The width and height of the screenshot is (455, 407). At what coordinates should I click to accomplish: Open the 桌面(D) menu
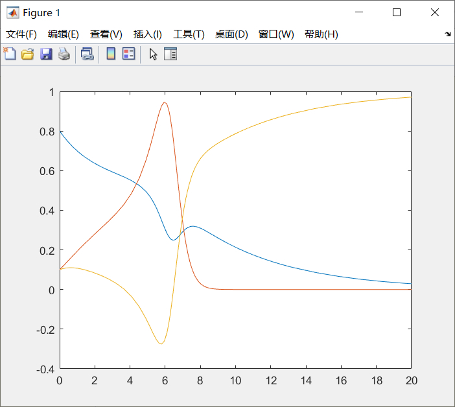coord(231,34)
